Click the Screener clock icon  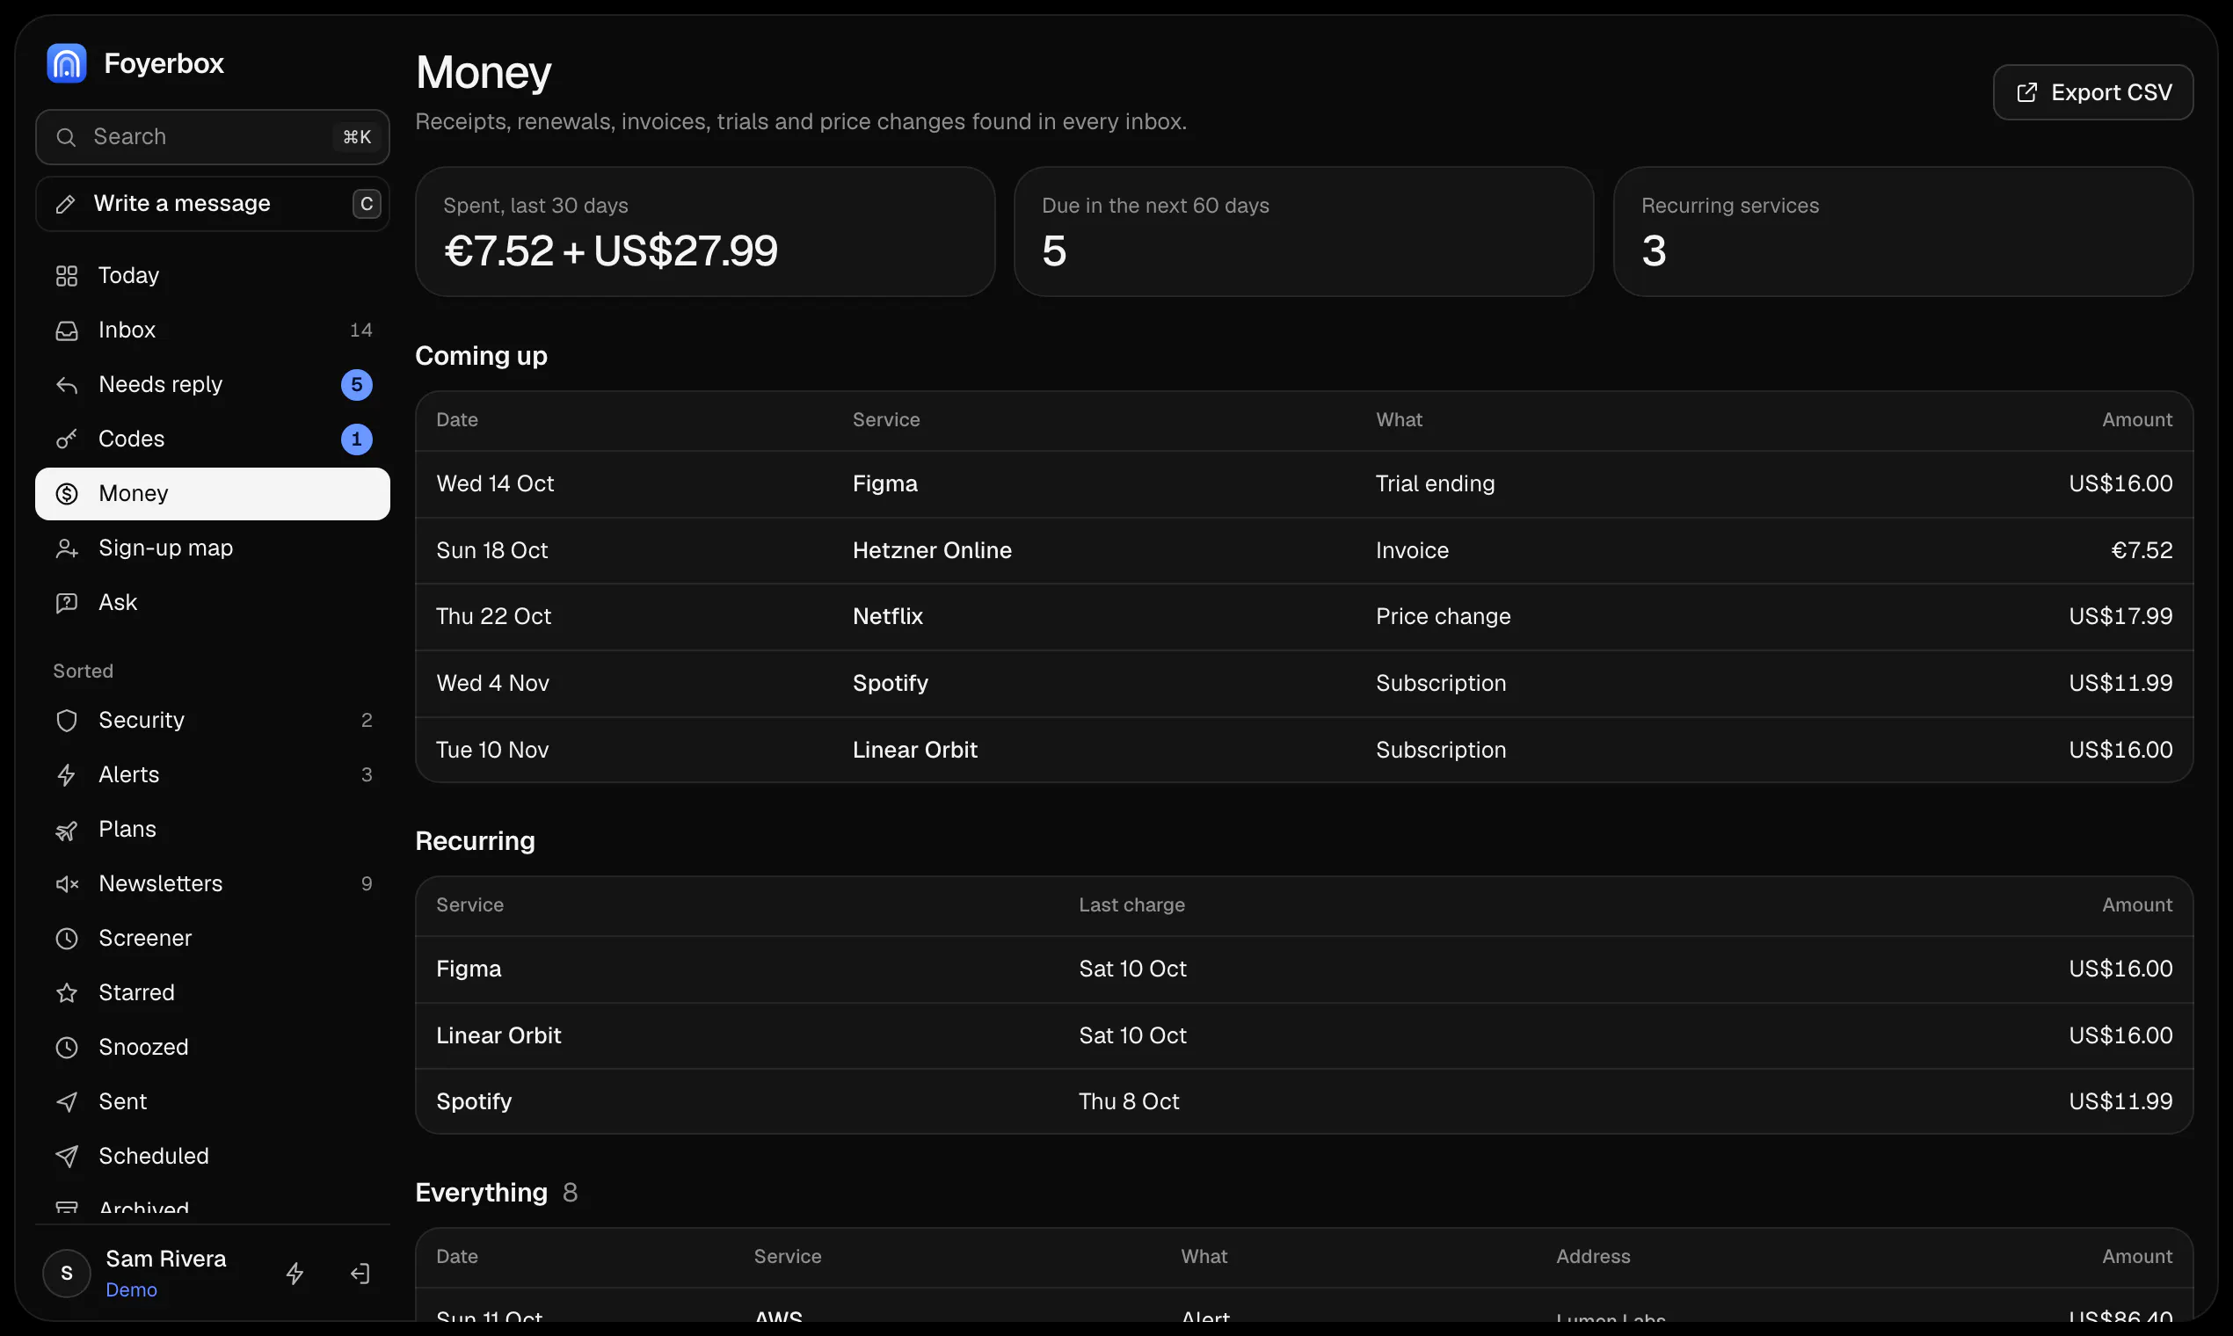tap(67, 938)
